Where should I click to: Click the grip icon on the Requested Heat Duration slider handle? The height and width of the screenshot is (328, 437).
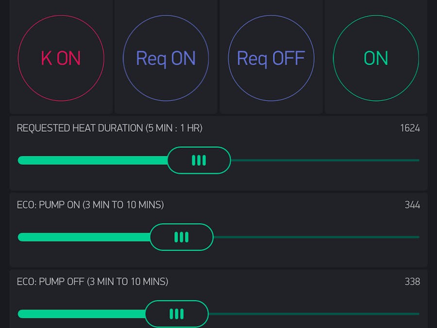199,160
